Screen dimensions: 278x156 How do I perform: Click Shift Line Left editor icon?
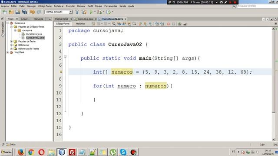157,24
